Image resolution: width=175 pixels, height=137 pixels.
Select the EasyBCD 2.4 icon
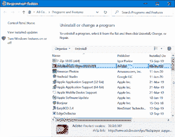55,108
